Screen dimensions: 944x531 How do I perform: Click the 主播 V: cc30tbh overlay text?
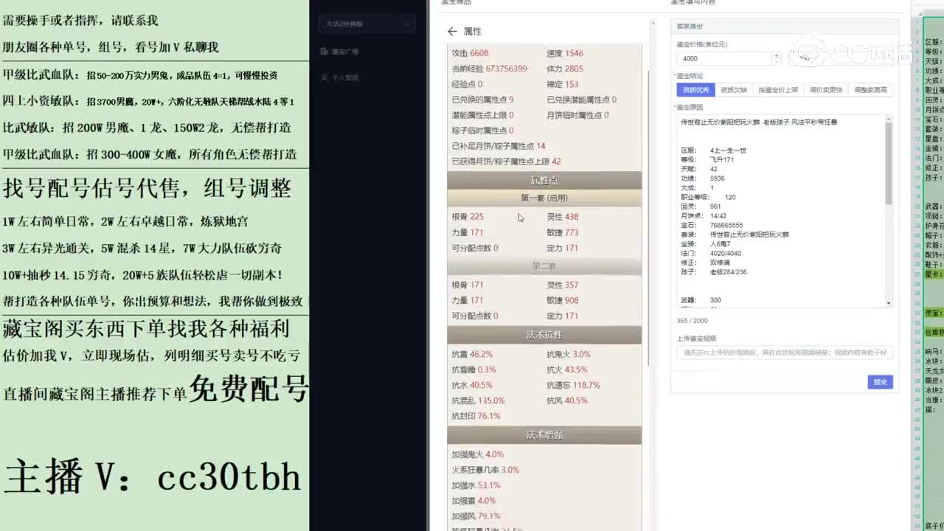point(153,477)
